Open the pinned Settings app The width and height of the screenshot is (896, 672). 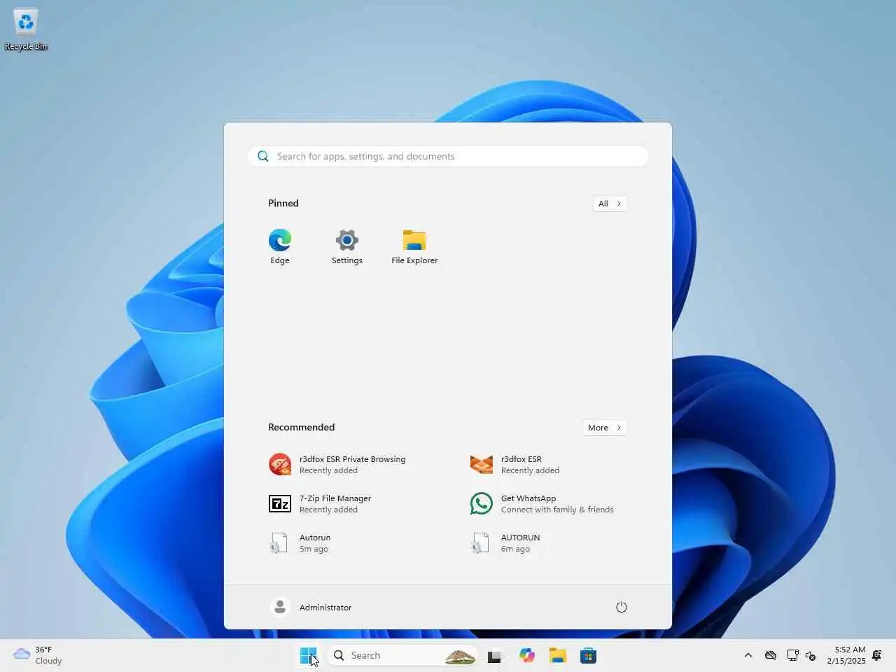347,247
